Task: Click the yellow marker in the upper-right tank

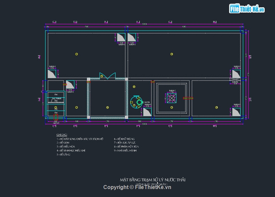Action: coord(172,54)
